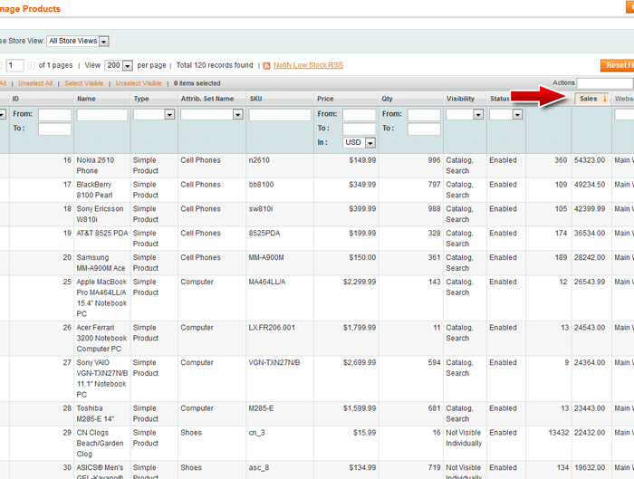Click SKU cell LX.FR206.001

[x=272, y=328]
